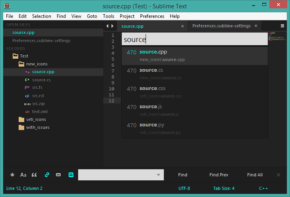Screen dimensions: 290x197
Task: Click Line 12, Column 2 status text
Action: tap(25, 188)
